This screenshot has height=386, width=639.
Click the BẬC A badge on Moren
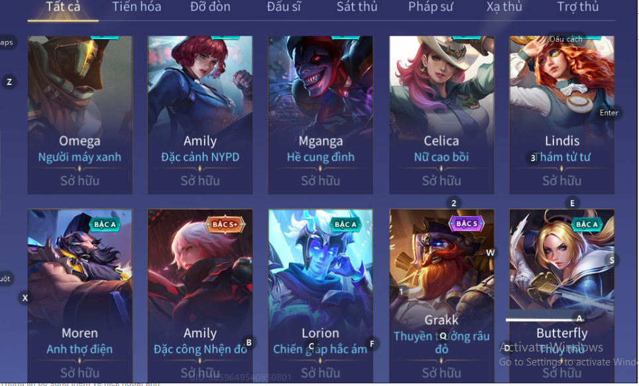[105, 224]
